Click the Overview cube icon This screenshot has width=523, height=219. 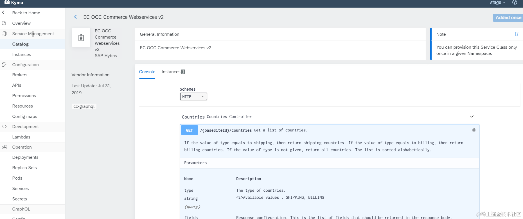pos(4,23)
